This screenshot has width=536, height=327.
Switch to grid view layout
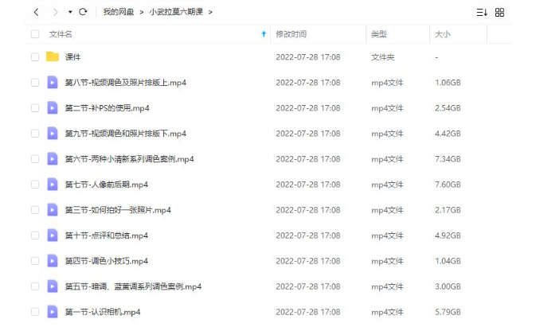tap(499, 13)
